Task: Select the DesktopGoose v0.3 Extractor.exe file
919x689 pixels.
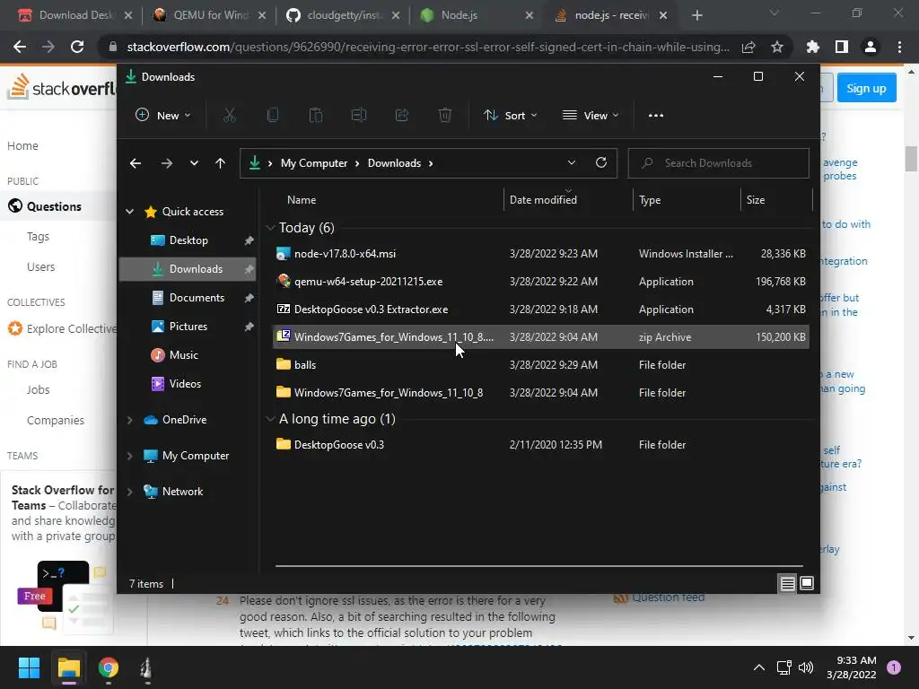Action: click(541, 310)
